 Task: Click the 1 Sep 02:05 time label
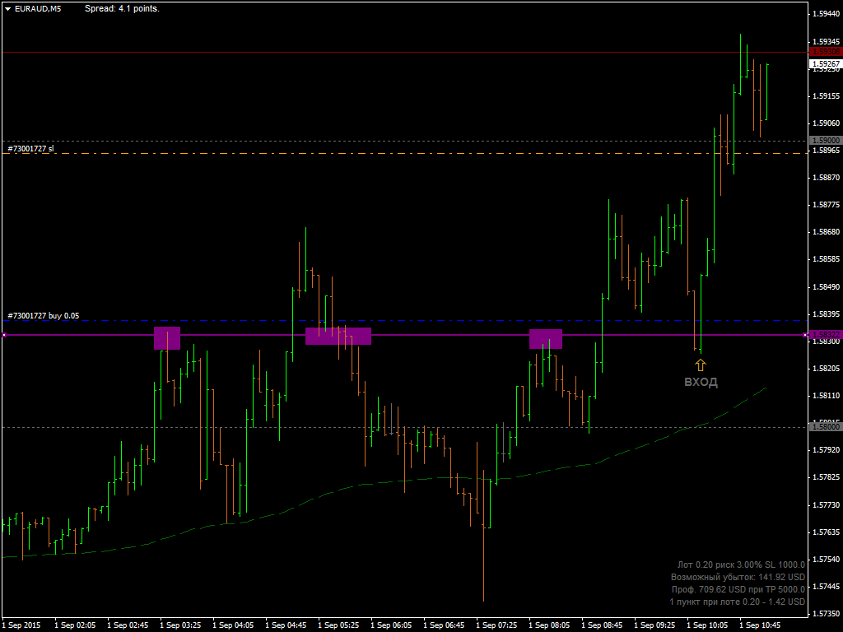[75, 625]
